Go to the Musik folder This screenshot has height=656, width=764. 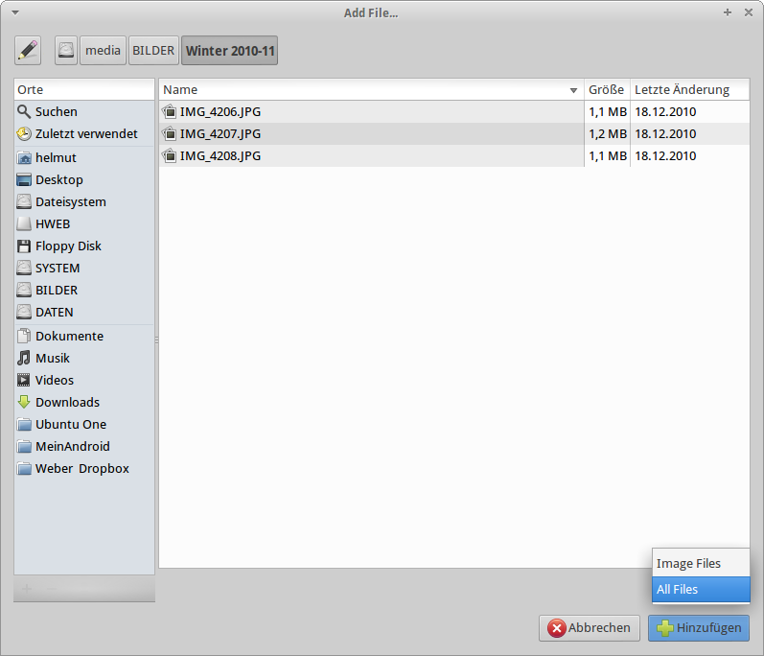[x=53, y=359]
